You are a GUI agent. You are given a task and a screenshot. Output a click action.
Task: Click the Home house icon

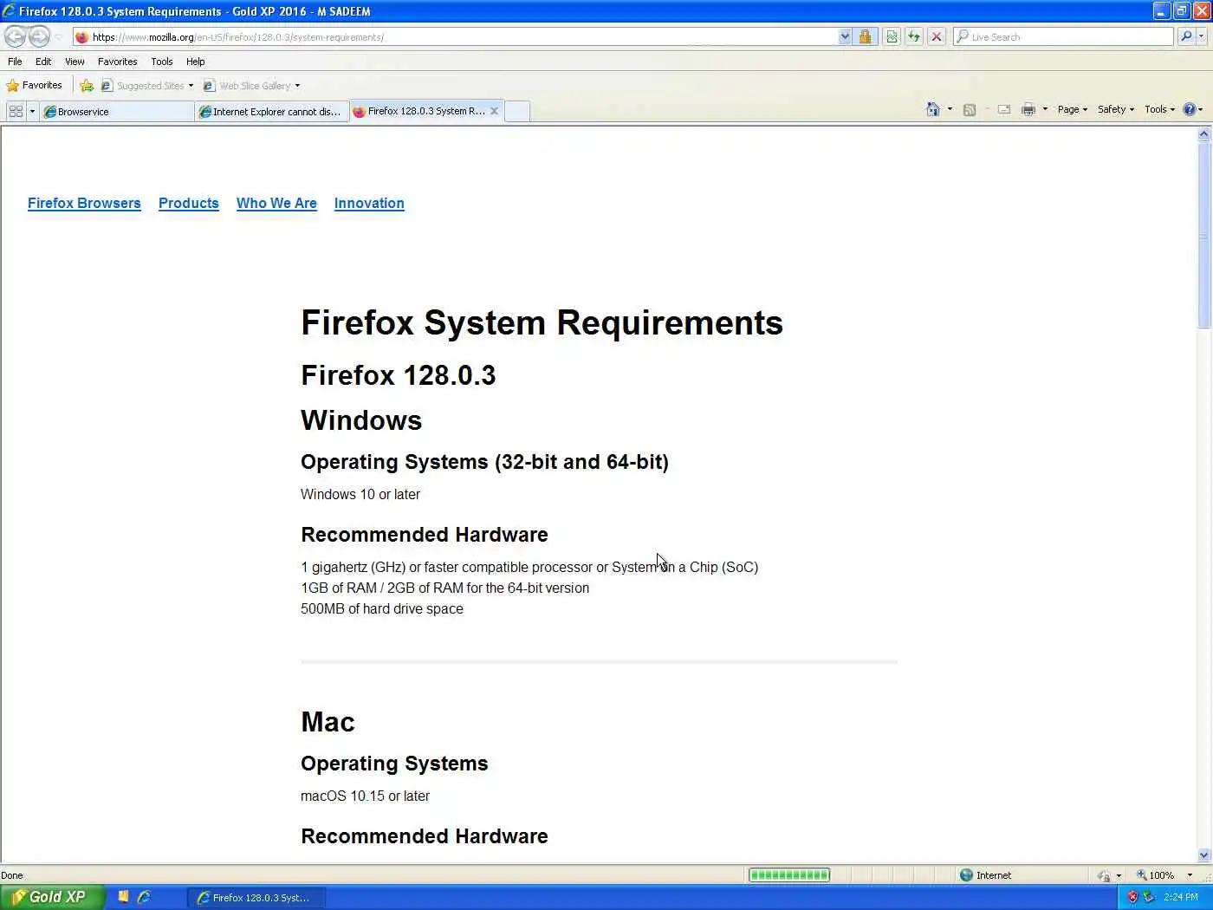[933, 109]
